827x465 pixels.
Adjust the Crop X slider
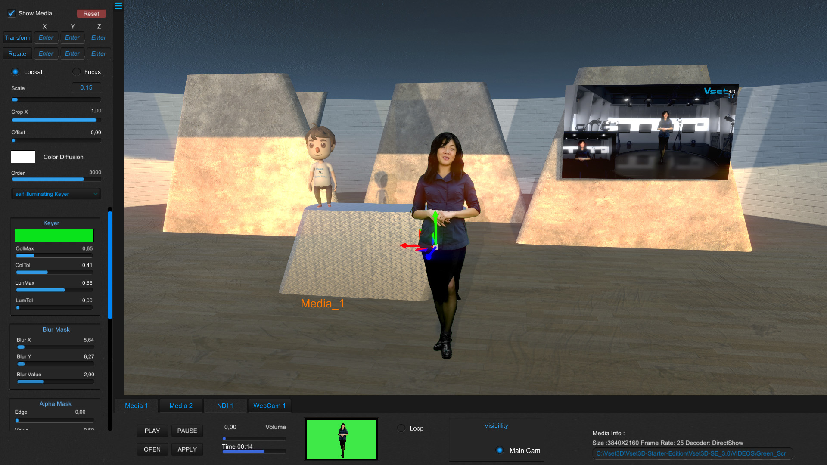pos(56,120)
